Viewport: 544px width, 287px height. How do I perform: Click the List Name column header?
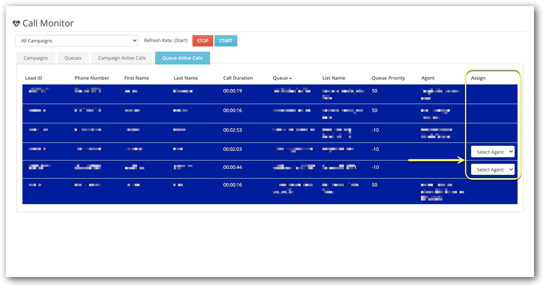tap(334, 78)
